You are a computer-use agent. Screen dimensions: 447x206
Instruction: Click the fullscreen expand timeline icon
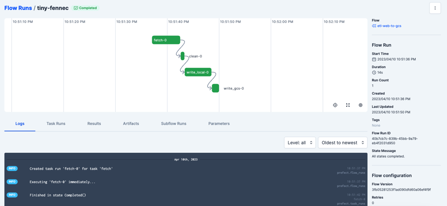click(348, 105)
